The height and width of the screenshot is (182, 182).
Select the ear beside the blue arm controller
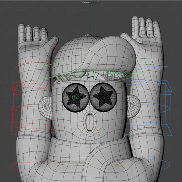point(133,107)
